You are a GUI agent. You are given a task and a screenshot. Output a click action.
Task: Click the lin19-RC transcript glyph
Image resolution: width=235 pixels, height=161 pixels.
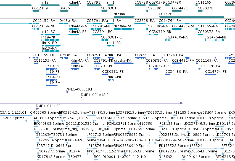point(50,35)
